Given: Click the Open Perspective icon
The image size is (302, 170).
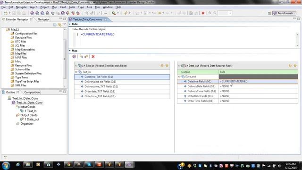Looking at the screenshot, I should click(x=269, y=13).
